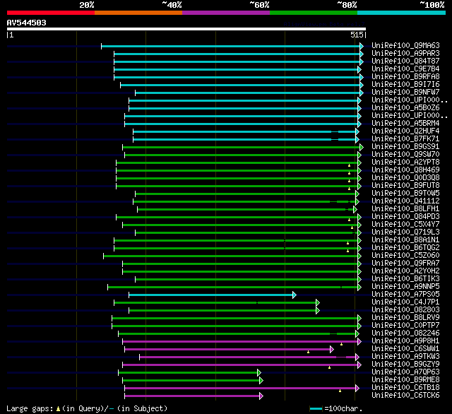Click the cyan 100char scale legend bar
Image resolution: width=452 pixels, height=414 pixels.
316,408
